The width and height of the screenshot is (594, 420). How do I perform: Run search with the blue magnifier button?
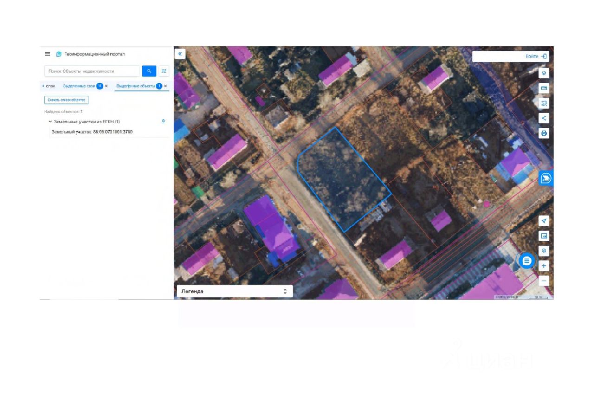[149, 71]
